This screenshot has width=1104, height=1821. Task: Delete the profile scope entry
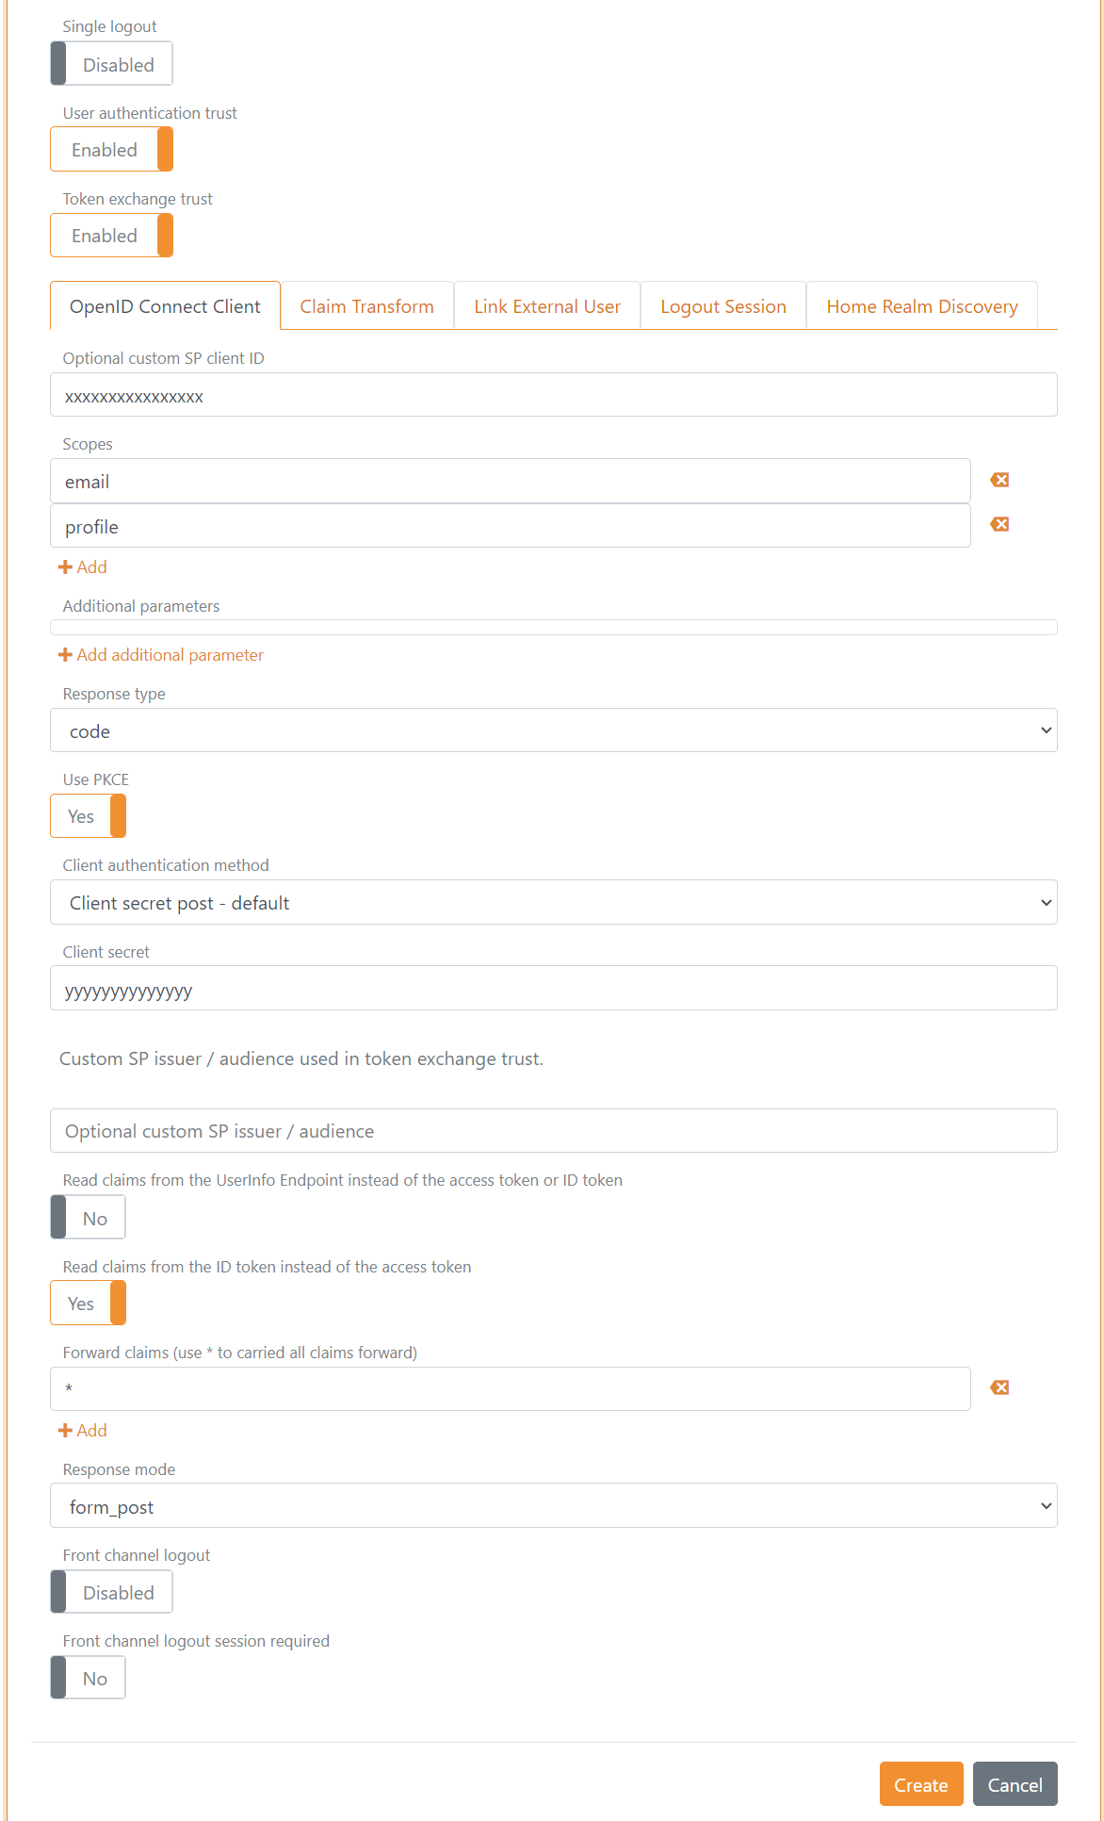(999, 525)
